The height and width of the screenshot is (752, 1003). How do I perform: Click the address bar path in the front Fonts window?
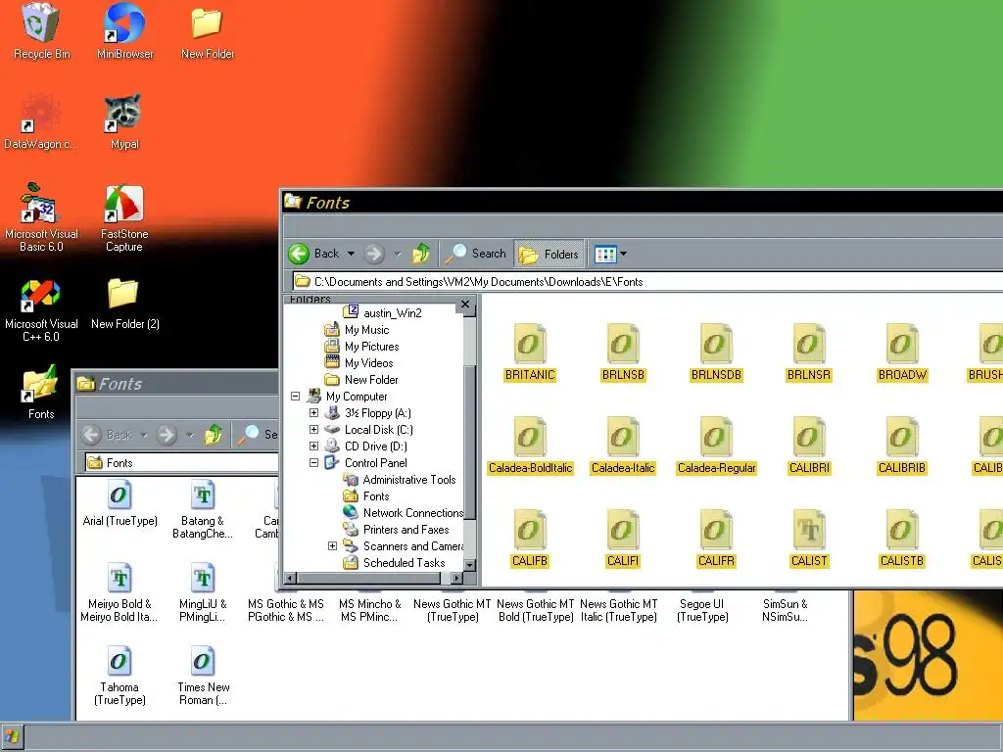(478, 282)
